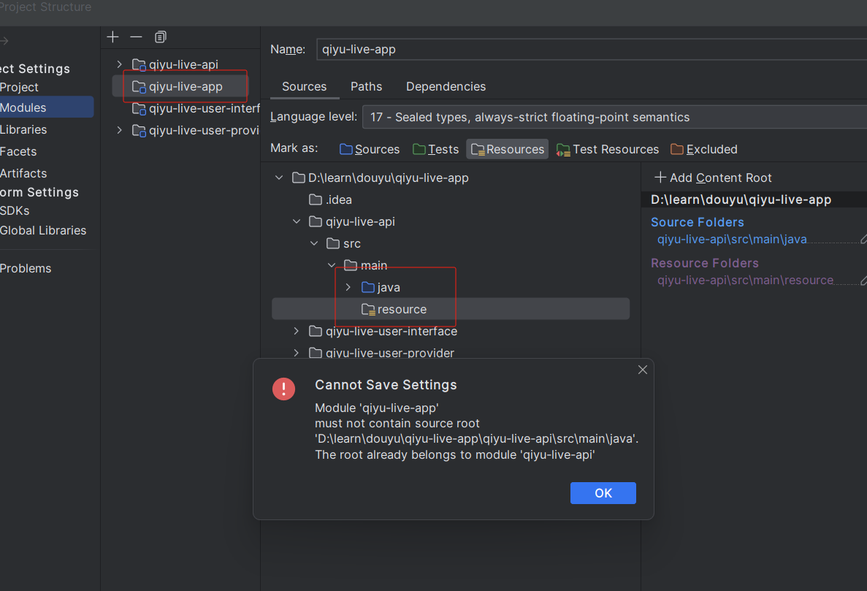Image resolution: width=867 pixels, height=591 pixels.
Task: Open Project settings section
Action: pos(19,88)
